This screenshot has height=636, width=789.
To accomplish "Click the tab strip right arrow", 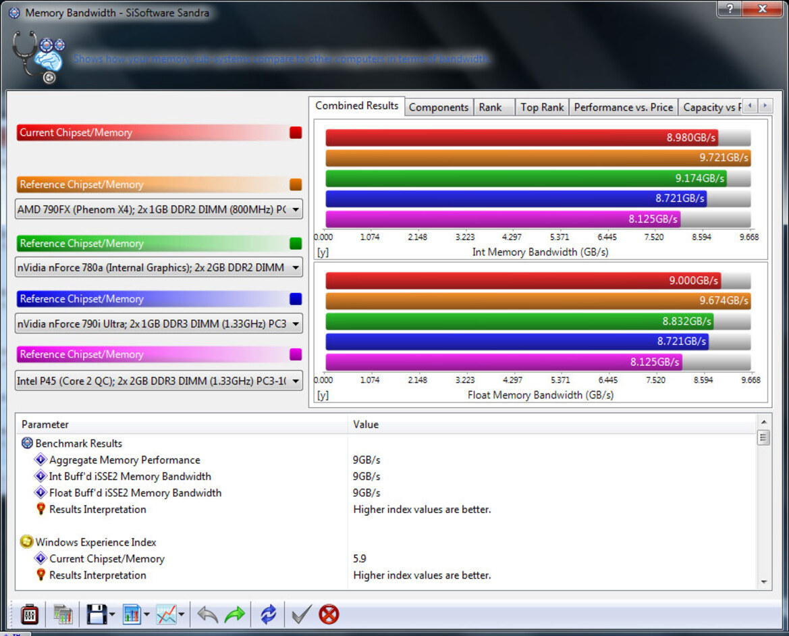I will [765, 106].
